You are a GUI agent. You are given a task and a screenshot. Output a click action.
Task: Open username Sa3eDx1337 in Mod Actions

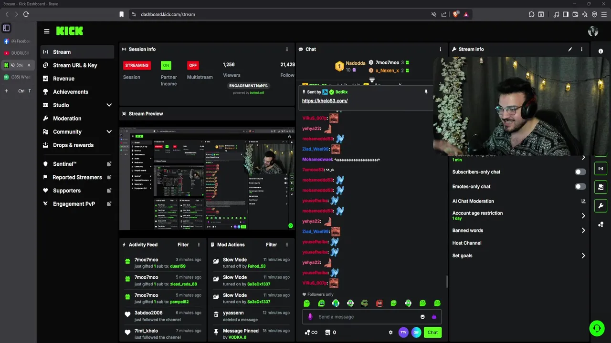259,284
